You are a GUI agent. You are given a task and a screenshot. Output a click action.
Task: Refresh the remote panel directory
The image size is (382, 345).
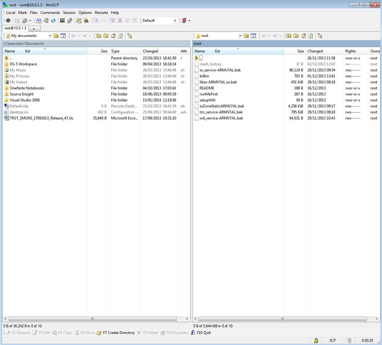pos(311,36)
